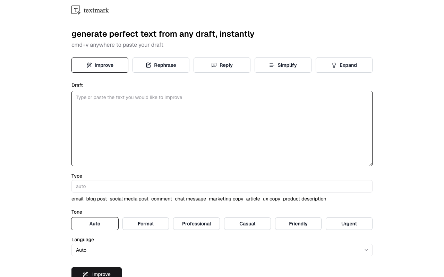Set tone to Formal
Image resolution: width=444 pixels, height=277 pixels.
146,224
